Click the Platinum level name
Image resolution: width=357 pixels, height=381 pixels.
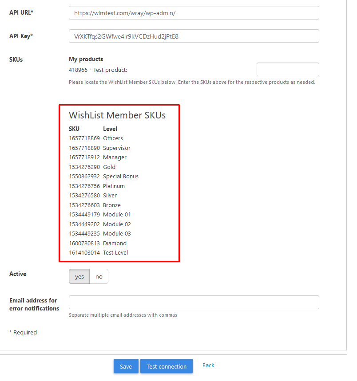(114, 186)
